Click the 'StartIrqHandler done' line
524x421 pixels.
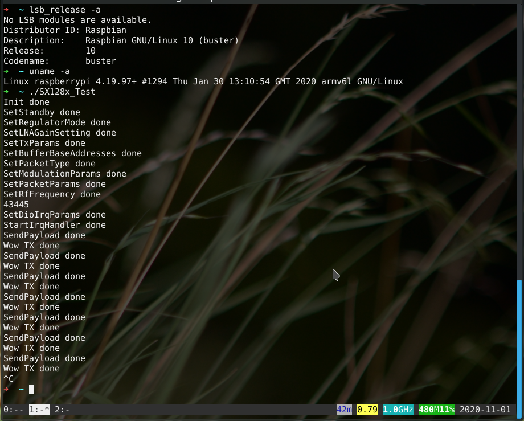point(55,225)
